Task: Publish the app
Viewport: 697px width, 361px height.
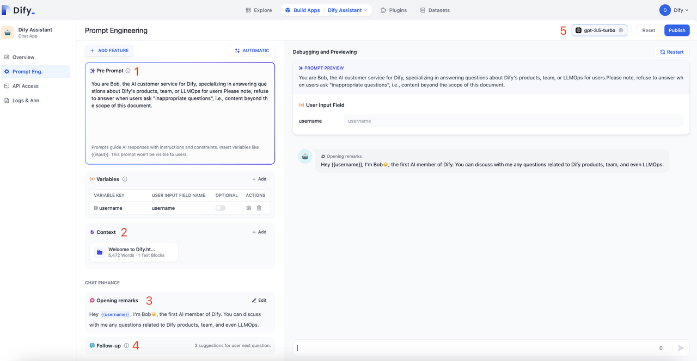Action: coord(677,30)
